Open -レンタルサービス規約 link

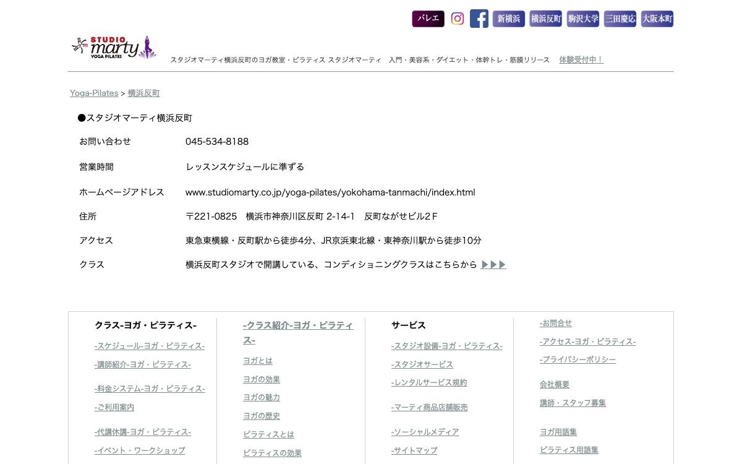[x=429, y=383]
